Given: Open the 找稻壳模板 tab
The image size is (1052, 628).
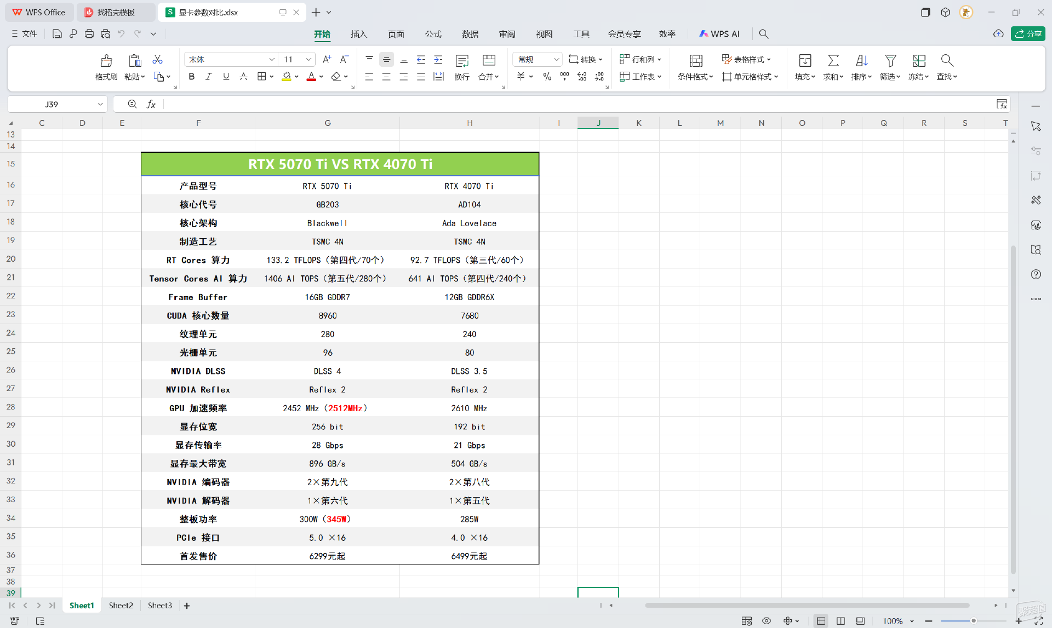Looking at the screenshot, I should (116, 12).
